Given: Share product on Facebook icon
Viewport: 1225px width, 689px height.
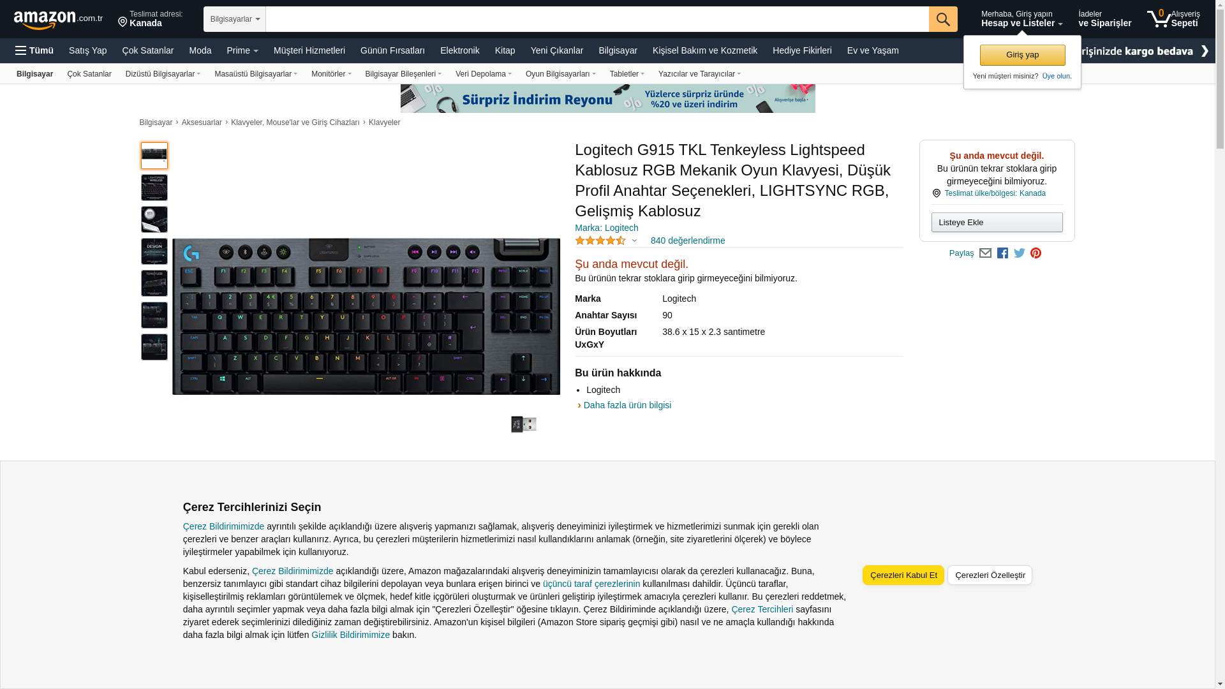Looking at the screenshot, I should click(x=1002, y=253).
